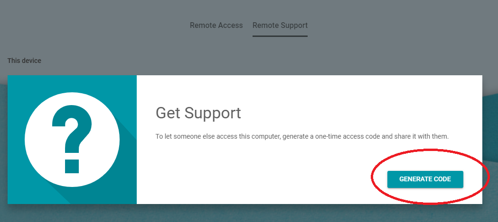
Task: Click the 'To let someone else access' description
Action: pyautogui.click(x=302, y=136)
